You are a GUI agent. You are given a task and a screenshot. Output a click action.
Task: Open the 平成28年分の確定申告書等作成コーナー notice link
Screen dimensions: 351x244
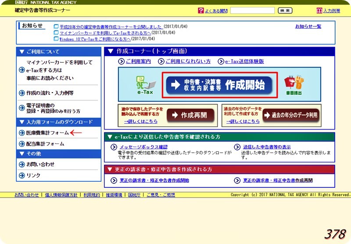coord(111,27)
